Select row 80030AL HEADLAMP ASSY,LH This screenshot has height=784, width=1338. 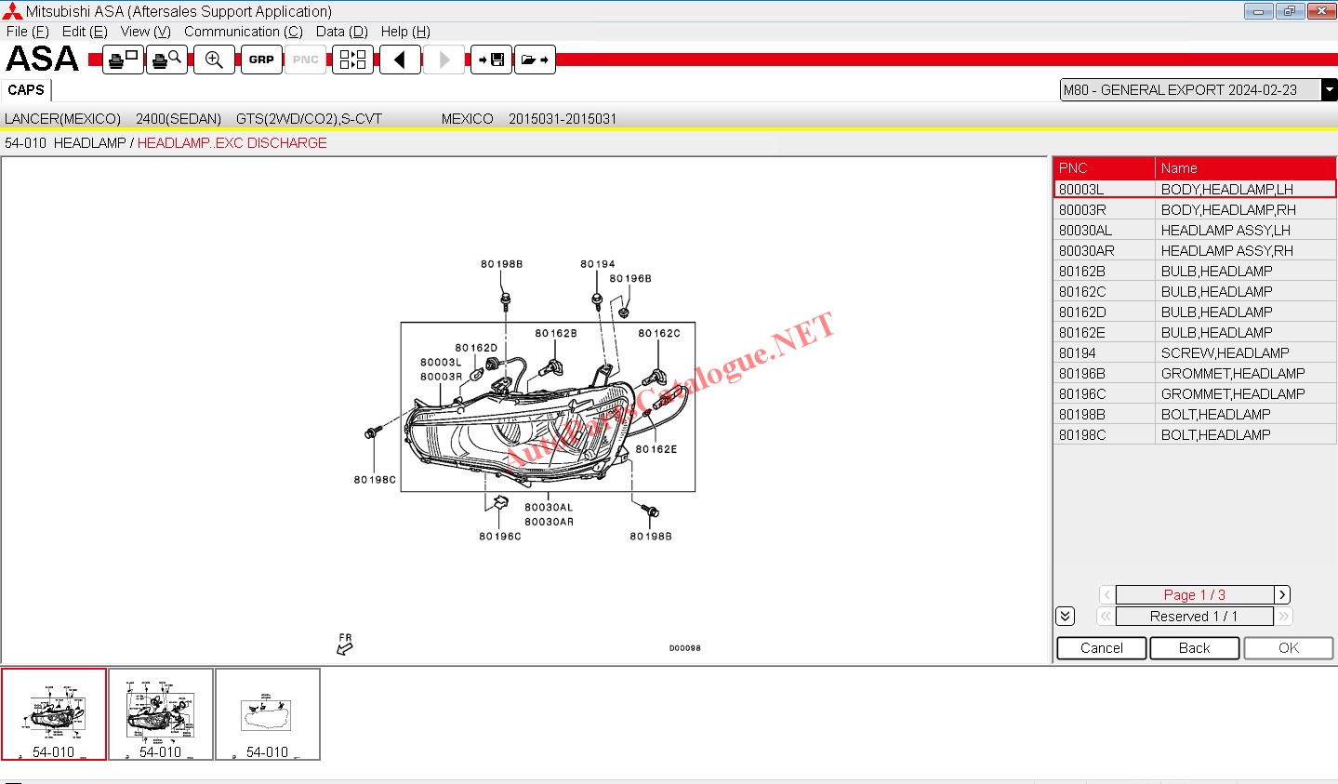(x=1195, y=230)
